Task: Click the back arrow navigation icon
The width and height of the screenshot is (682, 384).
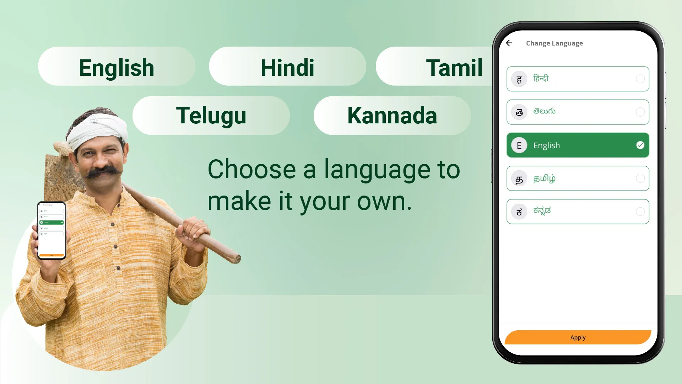Action: pyautogui.click(x=510, y=43)
